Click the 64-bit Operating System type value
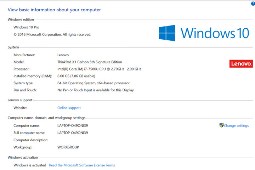The height and width of the screenshot is (170, 255). 93,83
